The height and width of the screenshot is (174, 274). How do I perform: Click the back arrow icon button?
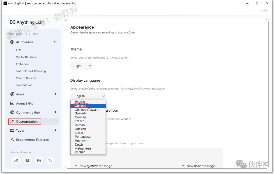[50, 160]
